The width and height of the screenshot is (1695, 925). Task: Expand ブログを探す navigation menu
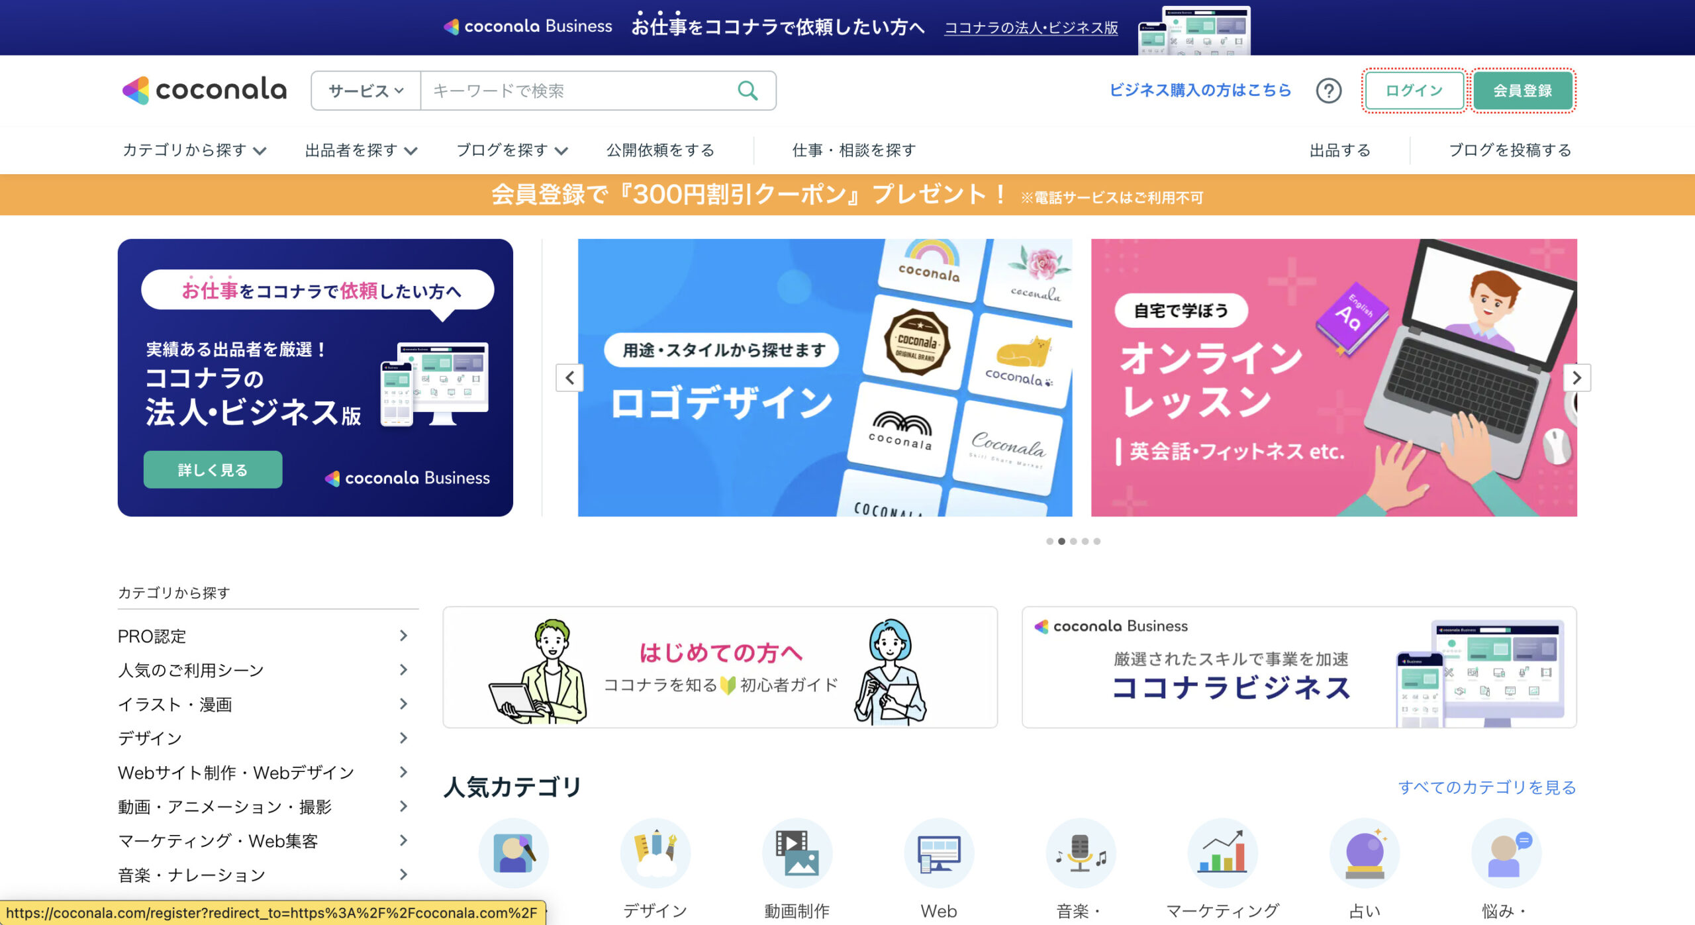(512, 150)
